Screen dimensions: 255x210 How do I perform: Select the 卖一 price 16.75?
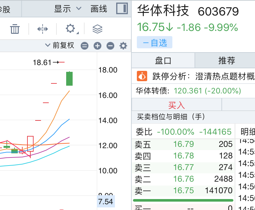(183, 191)
